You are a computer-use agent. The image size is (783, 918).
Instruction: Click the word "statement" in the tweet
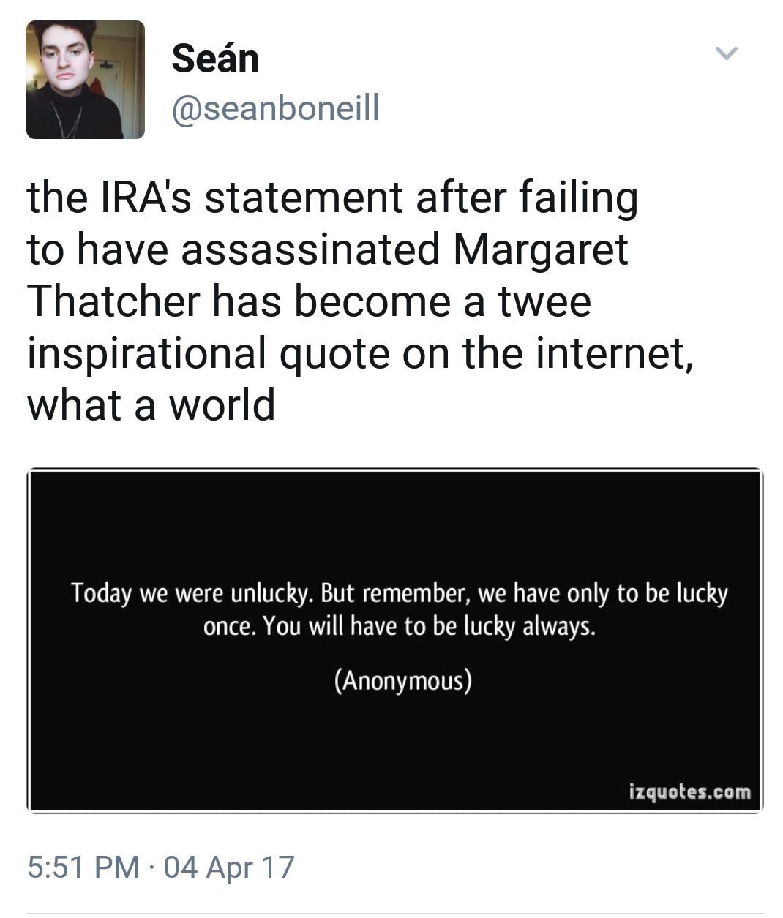click(x=304, y=198)
